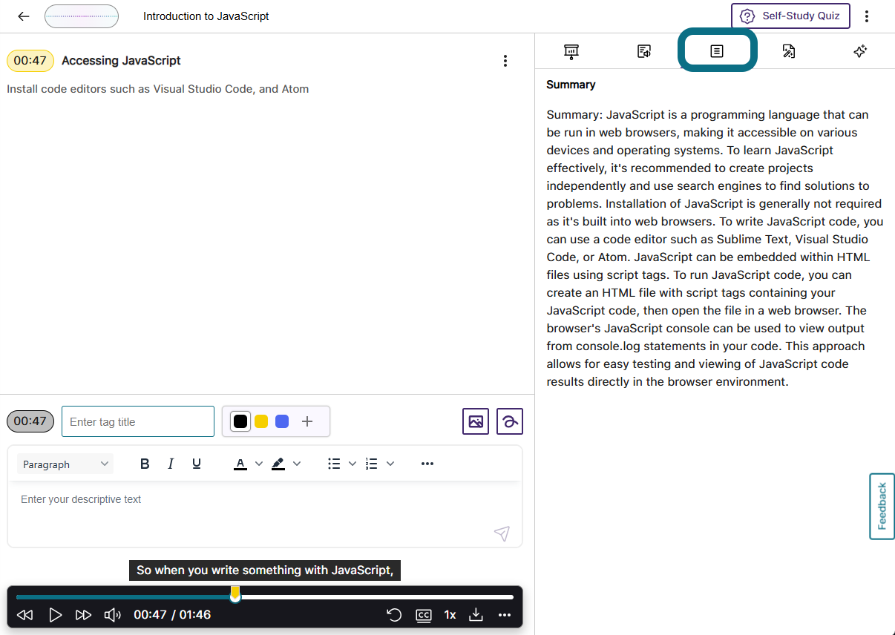Choose the yellow tag color swatch
895x635 pixels.
pyautogui.click(x=261, y=421)
